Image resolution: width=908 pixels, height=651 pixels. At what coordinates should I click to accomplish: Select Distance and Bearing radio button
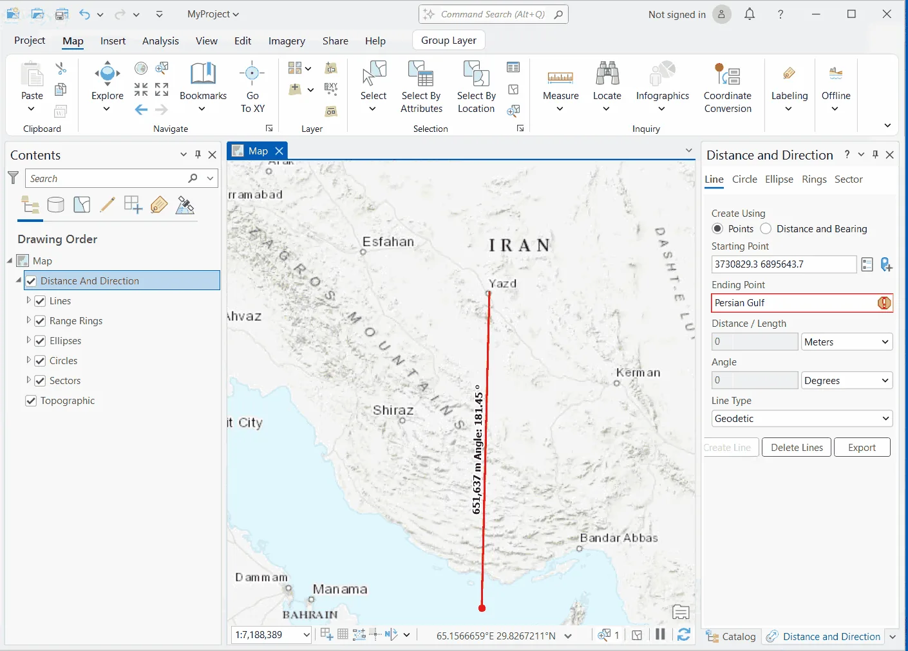(x=766, y=229)
